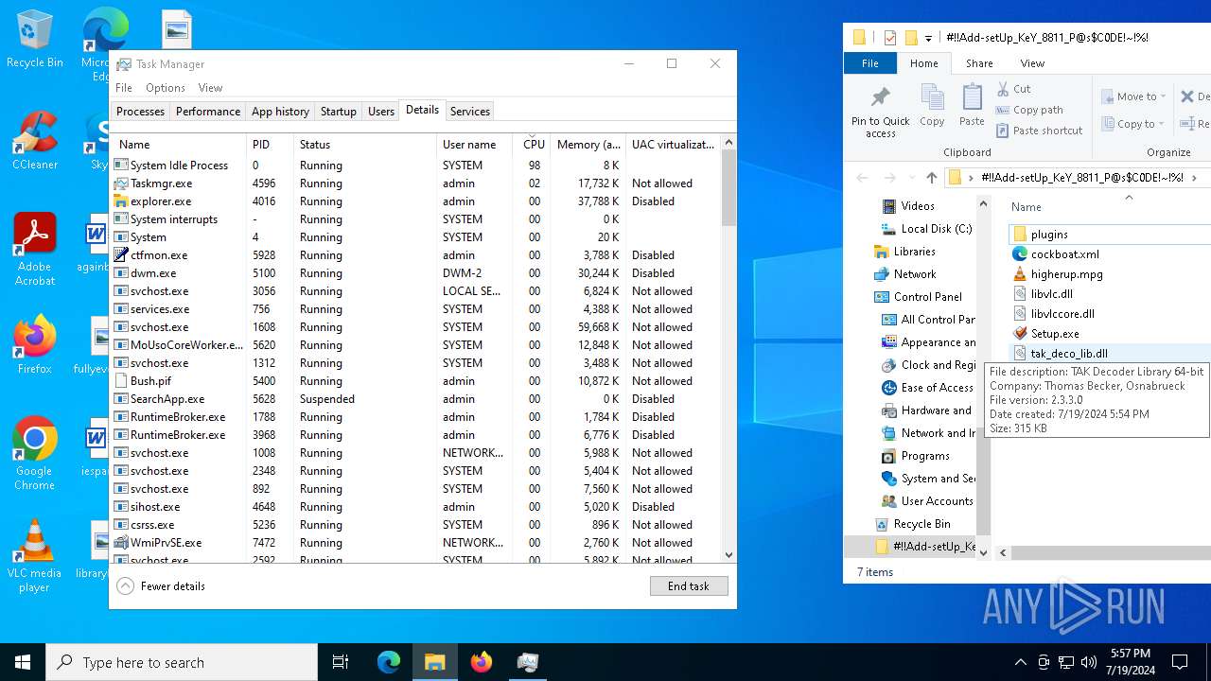Open Start menu Windows button
This screenshot has height=681, width=1211.
click(23, 662)
